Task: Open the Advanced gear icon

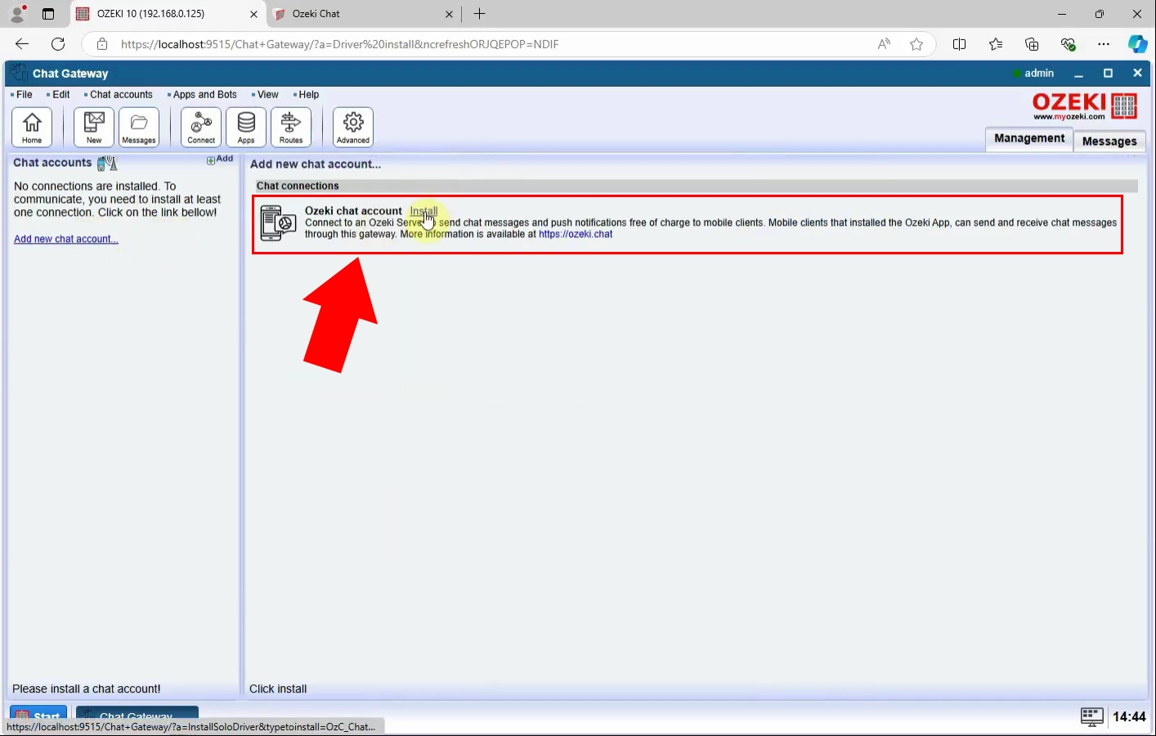Action: coord(353,127)
